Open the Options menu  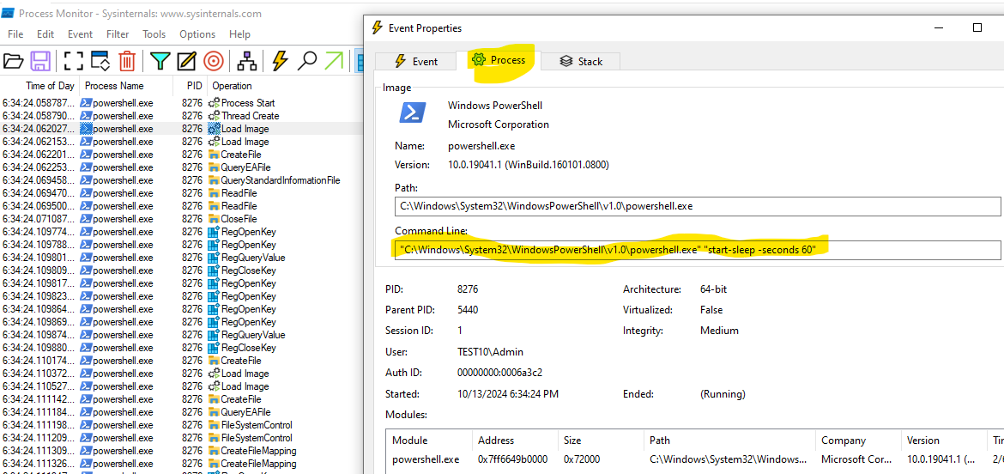point(197,34)
